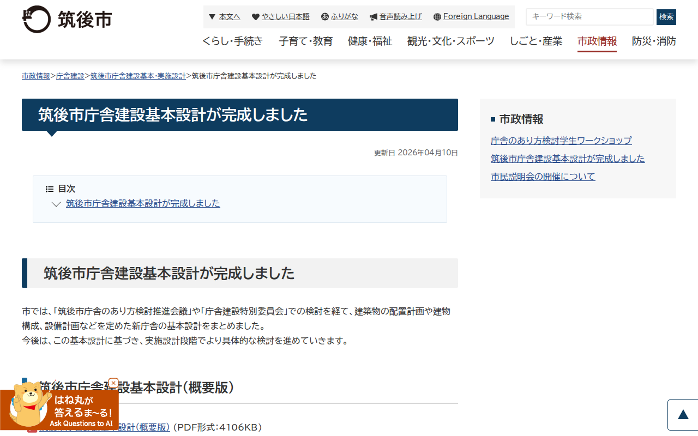Open the 観光・文化・スポーツ menu

(x=451, y=41)
